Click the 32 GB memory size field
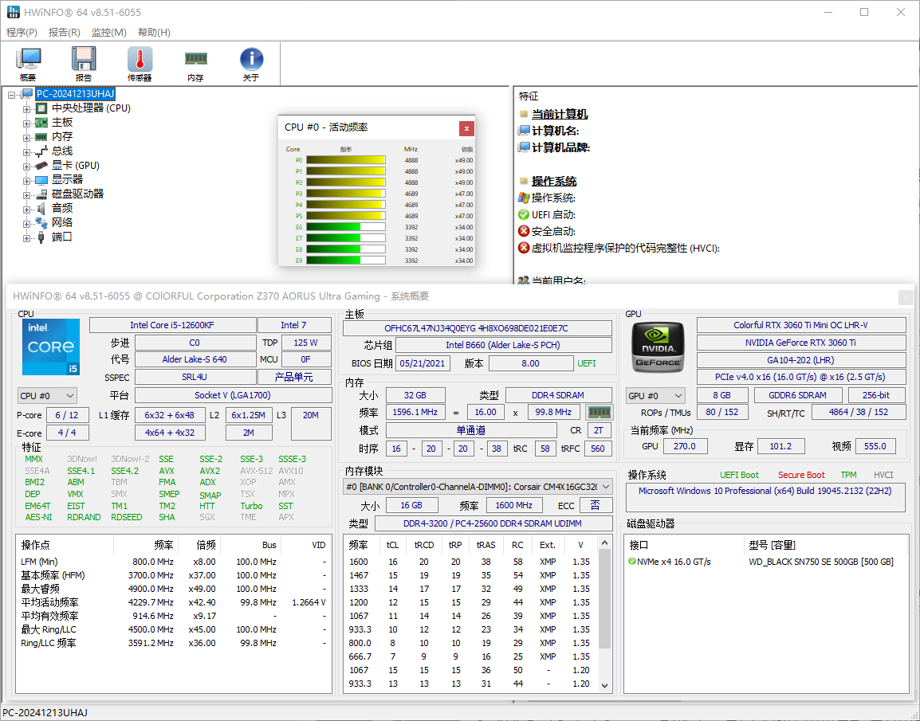Screen dimensions: 920x721 415,395
